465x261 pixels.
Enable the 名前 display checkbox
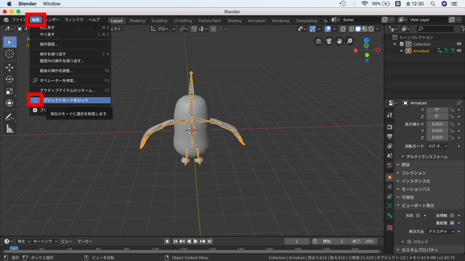pos(418,215)
